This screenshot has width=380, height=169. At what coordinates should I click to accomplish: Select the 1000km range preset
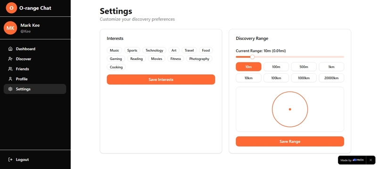[x=304, y=78]
